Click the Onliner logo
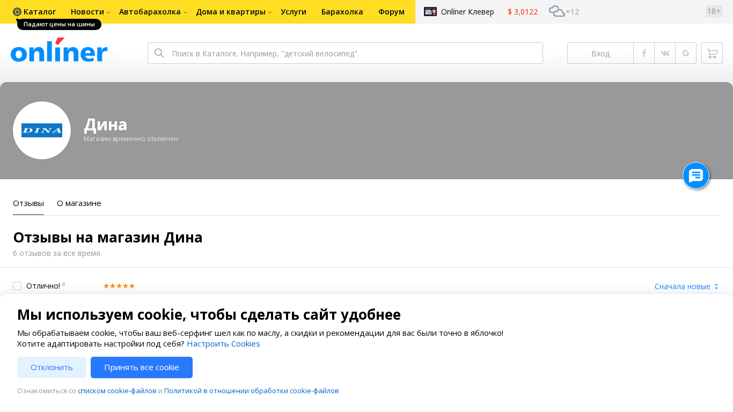Image resolution: width=733 pixels, height=412 pixels. click(x=59, y=50)
